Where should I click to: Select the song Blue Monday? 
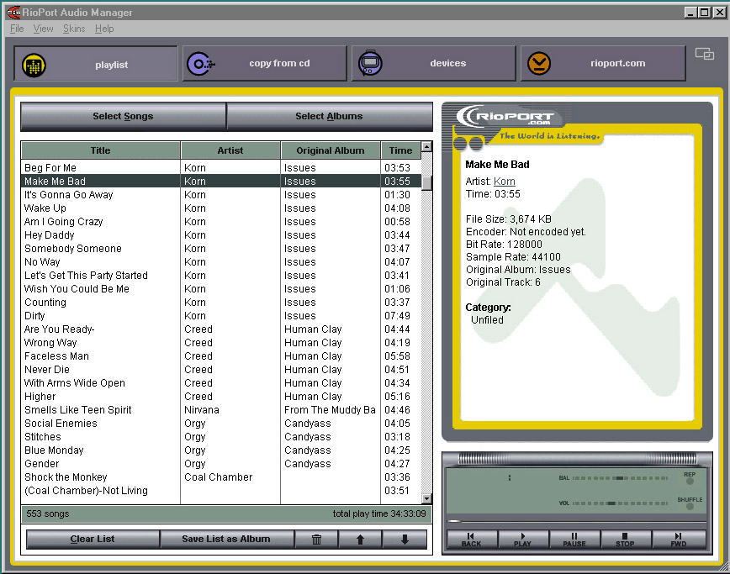(x=221, y=450)
